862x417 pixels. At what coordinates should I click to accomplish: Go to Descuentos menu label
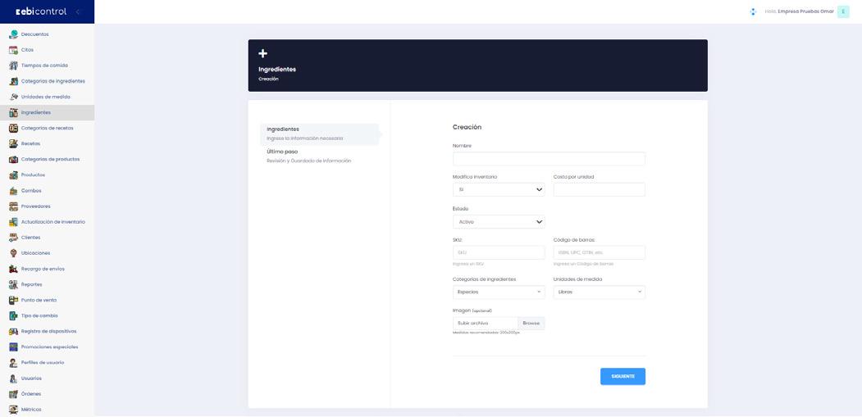point(34,34)
